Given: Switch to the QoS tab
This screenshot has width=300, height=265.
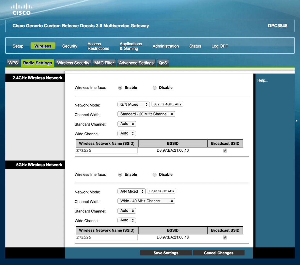Looking at the screenshot, I should 163,63.
